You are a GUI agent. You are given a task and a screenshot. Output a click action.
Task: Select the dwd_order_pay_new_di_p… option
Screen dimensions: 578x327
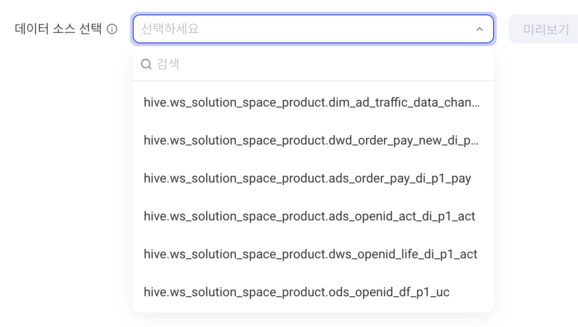313,140
